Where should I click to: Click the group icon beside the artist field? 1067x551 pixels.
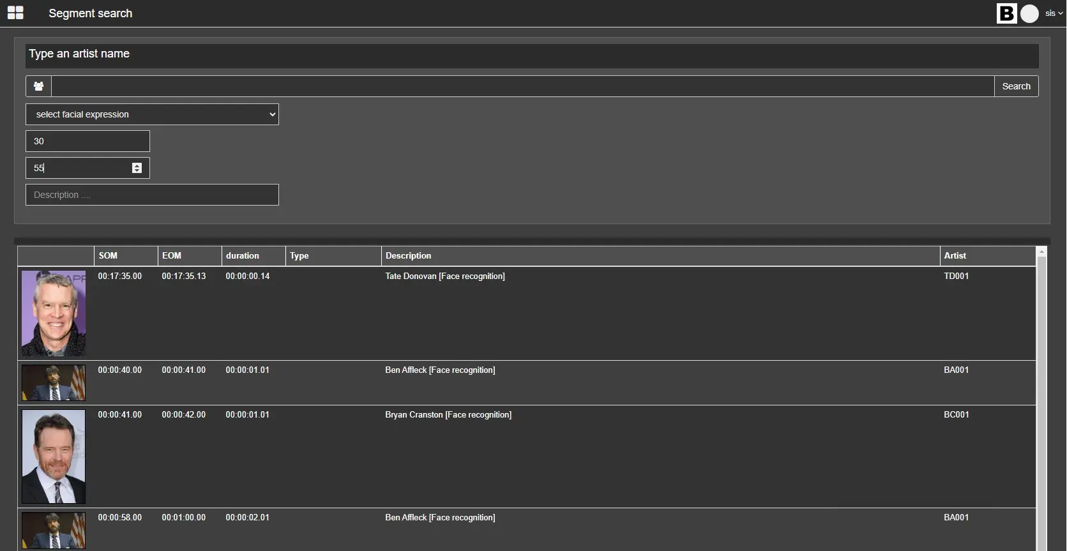(38, 86)
